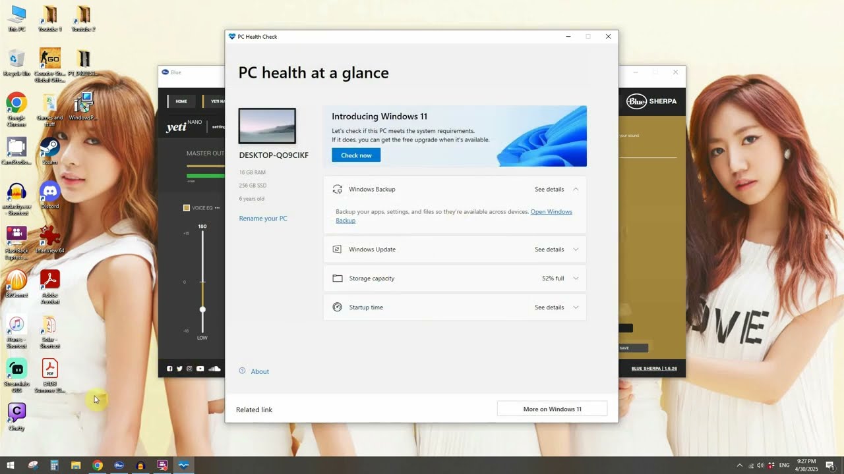Open the Chatty desktop icon

coord(16,417)
